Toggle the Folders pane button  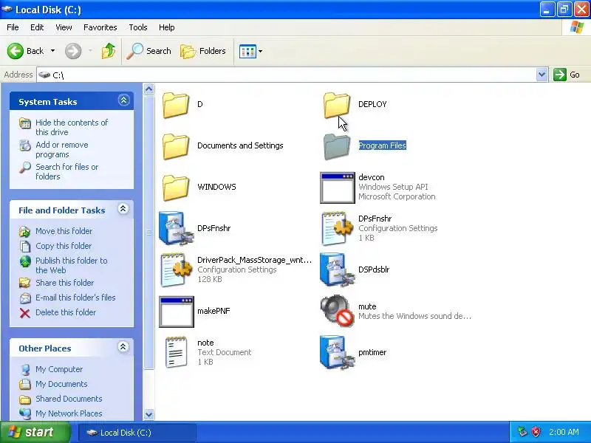tap(203, 51)
